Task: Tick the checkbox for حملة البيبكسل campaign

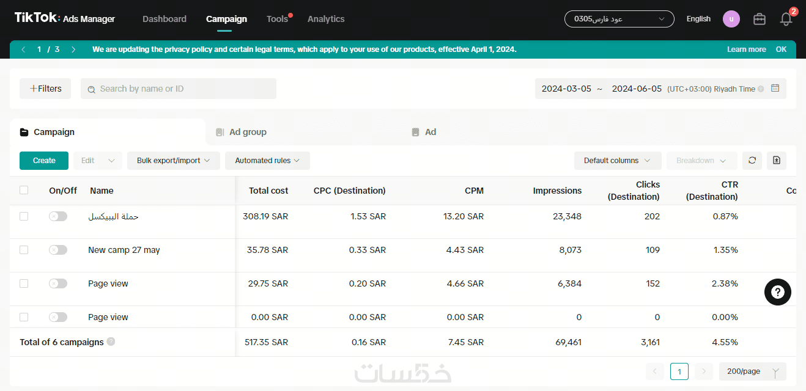Action: pos(24,216)
